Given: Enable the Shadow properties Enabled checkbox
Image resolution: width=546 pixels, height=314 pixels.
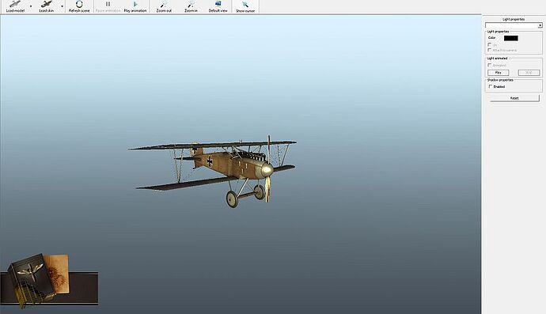Looking at the screenshot, I should coord(491,86).
